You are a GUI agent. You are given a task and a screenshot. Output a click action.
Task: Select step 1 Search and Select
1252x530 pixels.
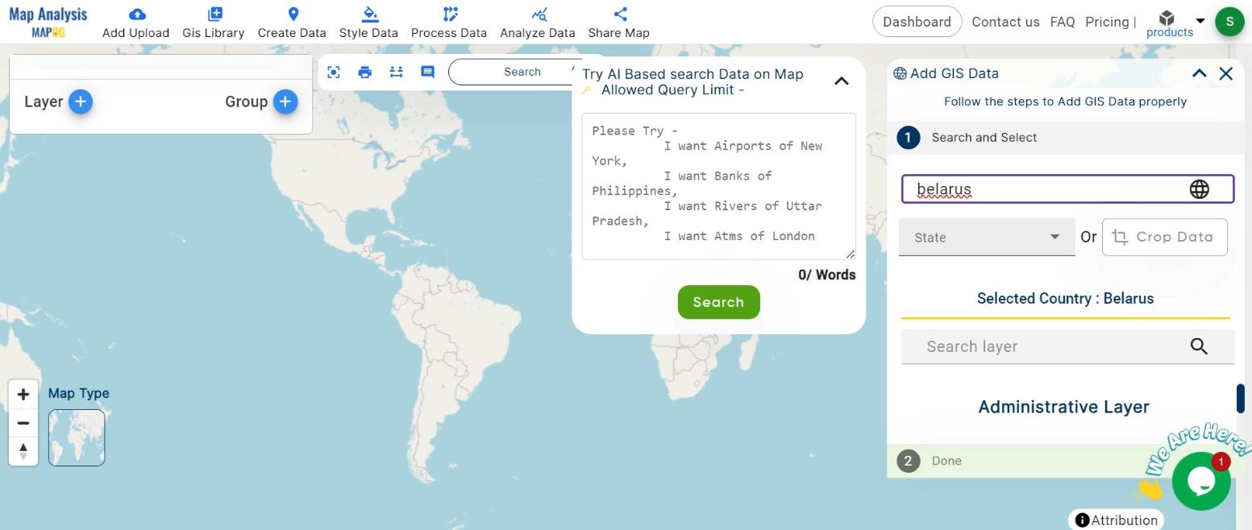click(1067, 138)
